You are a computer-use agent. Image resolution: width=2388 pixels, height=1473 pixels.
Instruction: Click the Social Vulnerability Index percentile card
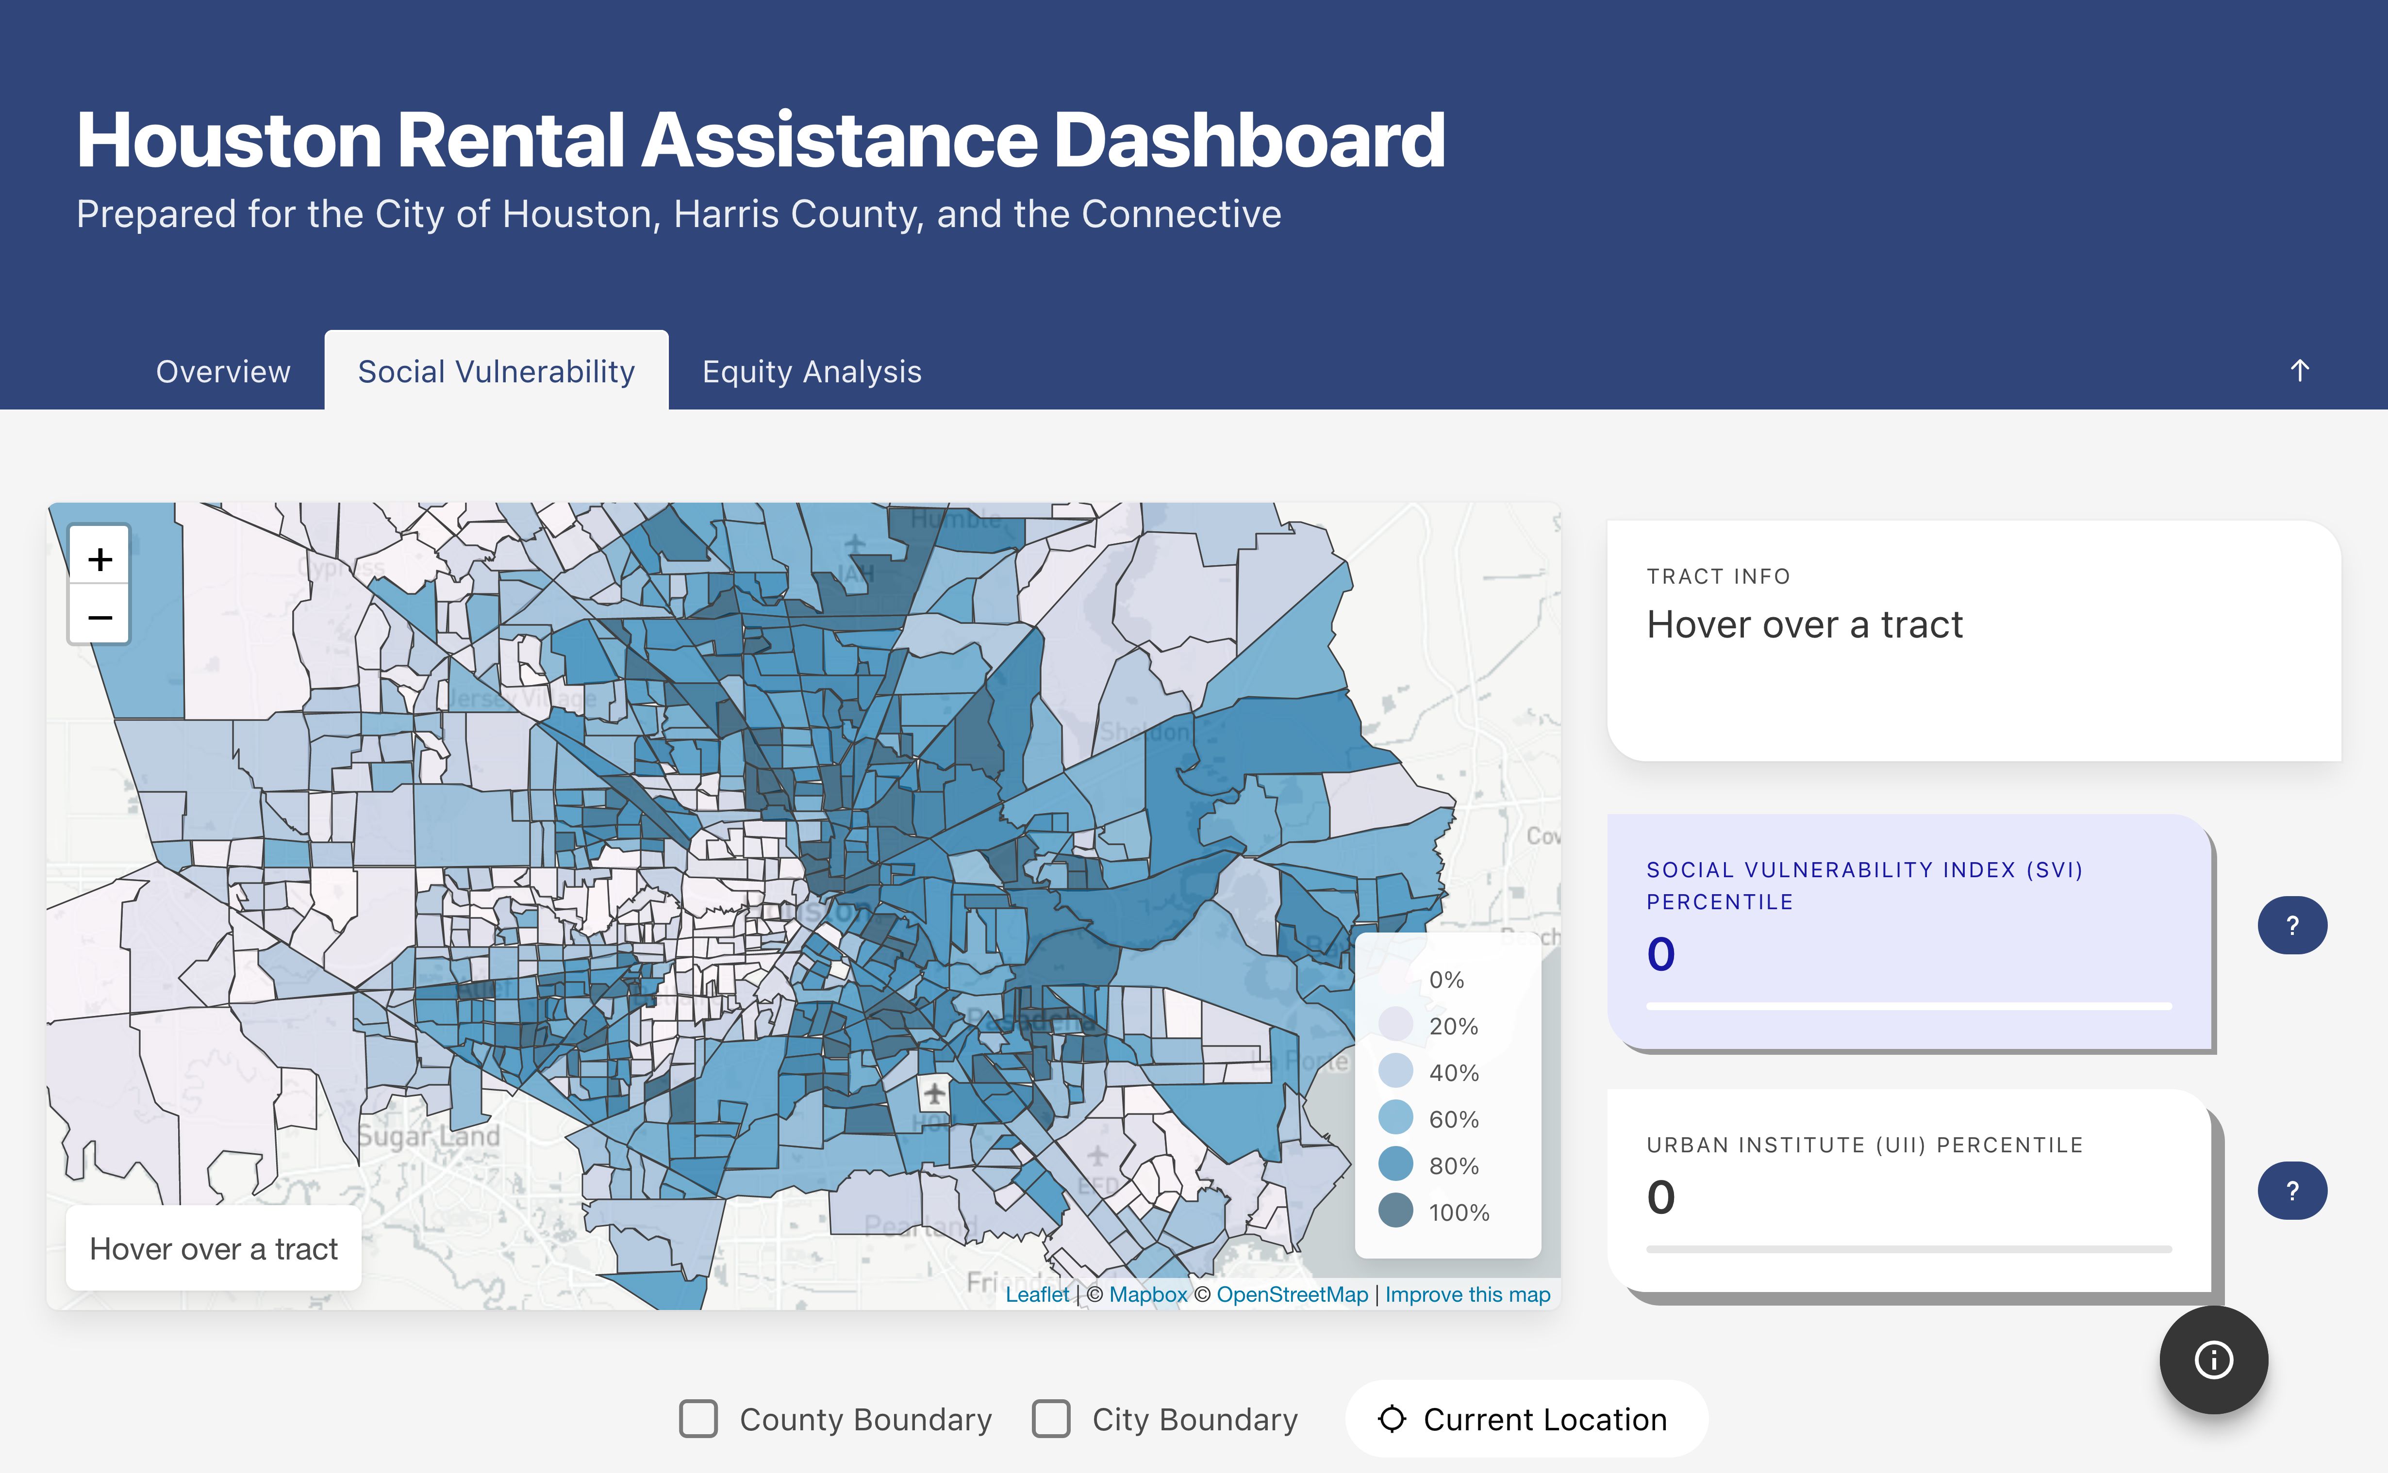1909,933
